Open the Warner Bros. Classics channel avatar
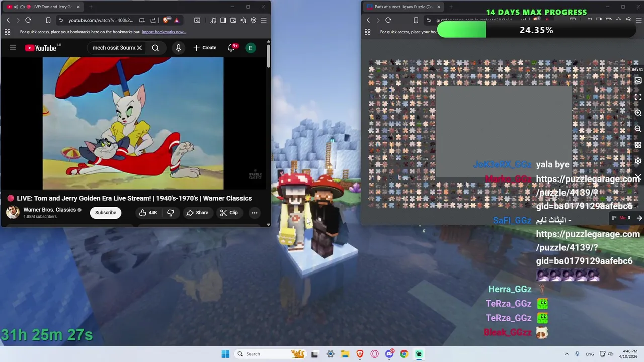This screenshot has height=362, width=644. point(13,212)
